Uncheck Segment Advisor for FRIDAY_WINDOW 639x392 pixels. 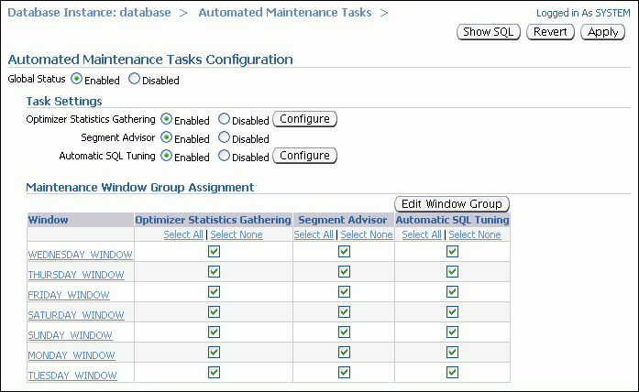tap(344, 291)
